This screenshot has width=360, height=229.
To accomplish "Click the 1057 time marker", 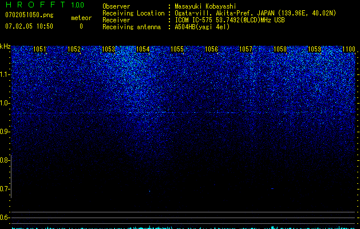I will coord(246,49).
